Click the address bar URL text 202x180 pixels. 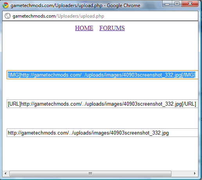58,16
